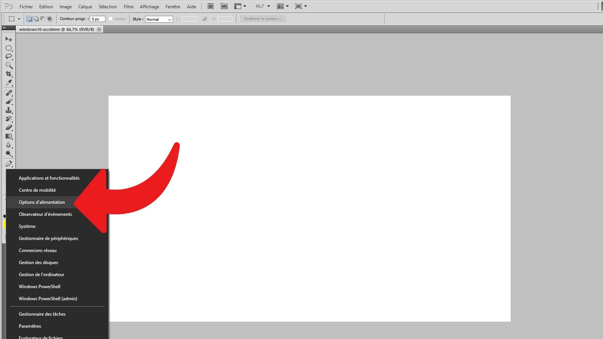
Task: Toggle Add to selection mode
Action: click(36, 19)
